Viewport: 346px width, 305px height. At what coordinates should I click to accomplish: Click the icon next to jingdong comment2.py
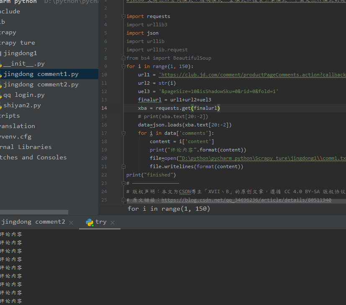pos(1,84)
